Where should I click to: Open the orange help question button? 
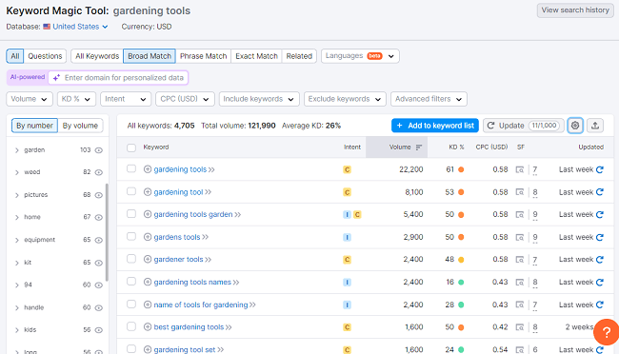pos(607,332)
